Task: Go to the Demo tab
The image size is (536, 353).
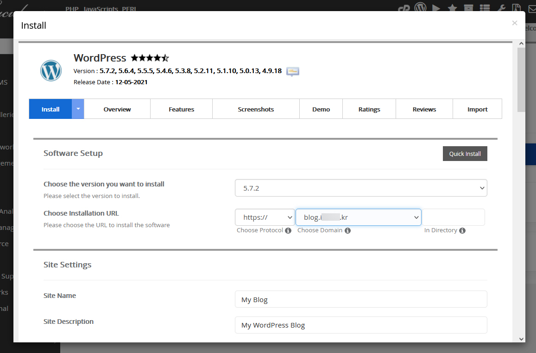Action: pos(321,109)
